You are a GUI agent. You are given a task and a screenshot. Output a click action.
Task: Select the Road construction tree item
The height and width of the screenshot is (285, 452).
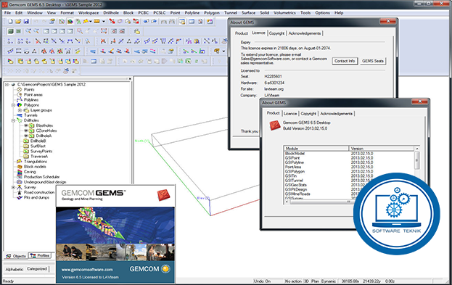click(39, 192)
